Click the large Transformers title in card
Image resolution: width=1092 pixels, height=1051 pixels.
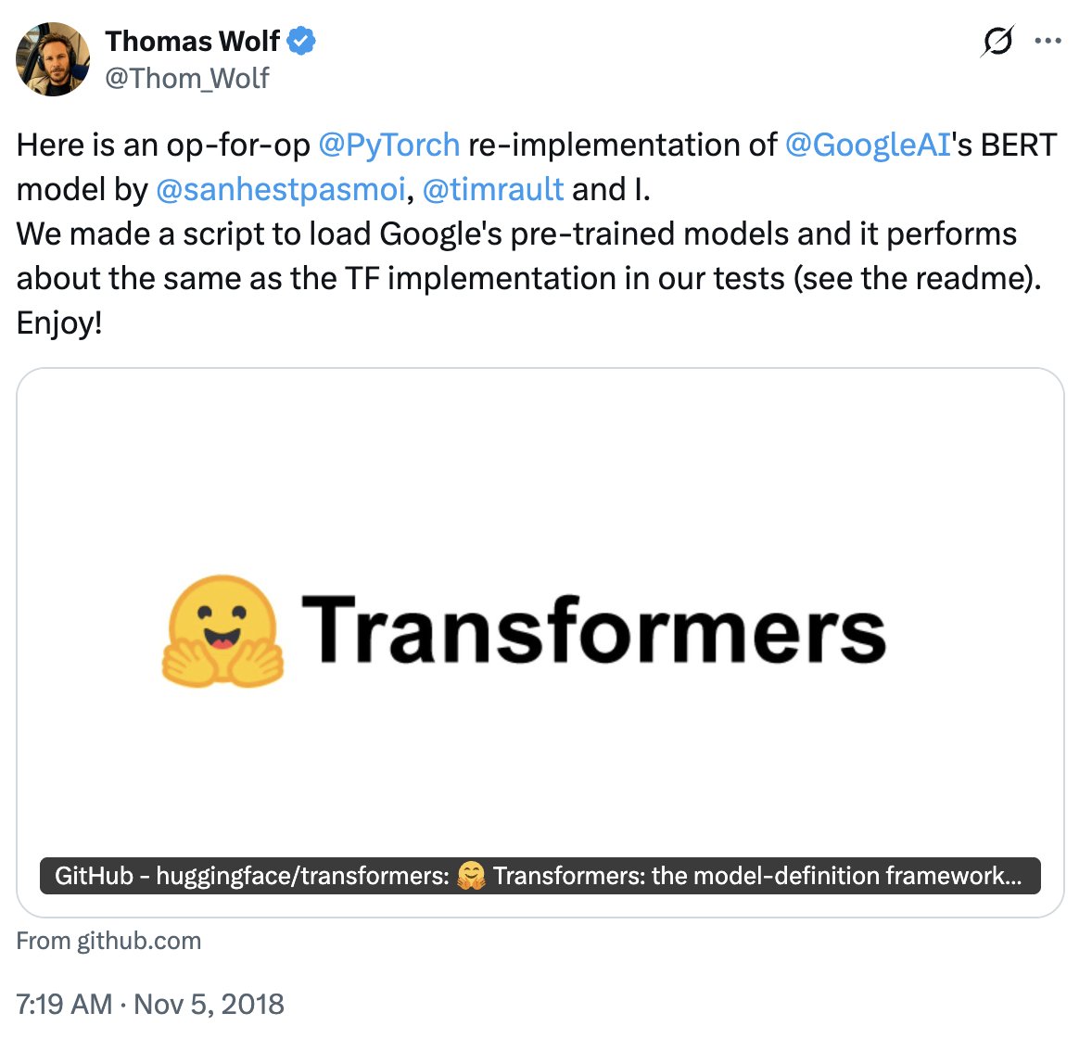pyautogui.click(x=594, y=630)
